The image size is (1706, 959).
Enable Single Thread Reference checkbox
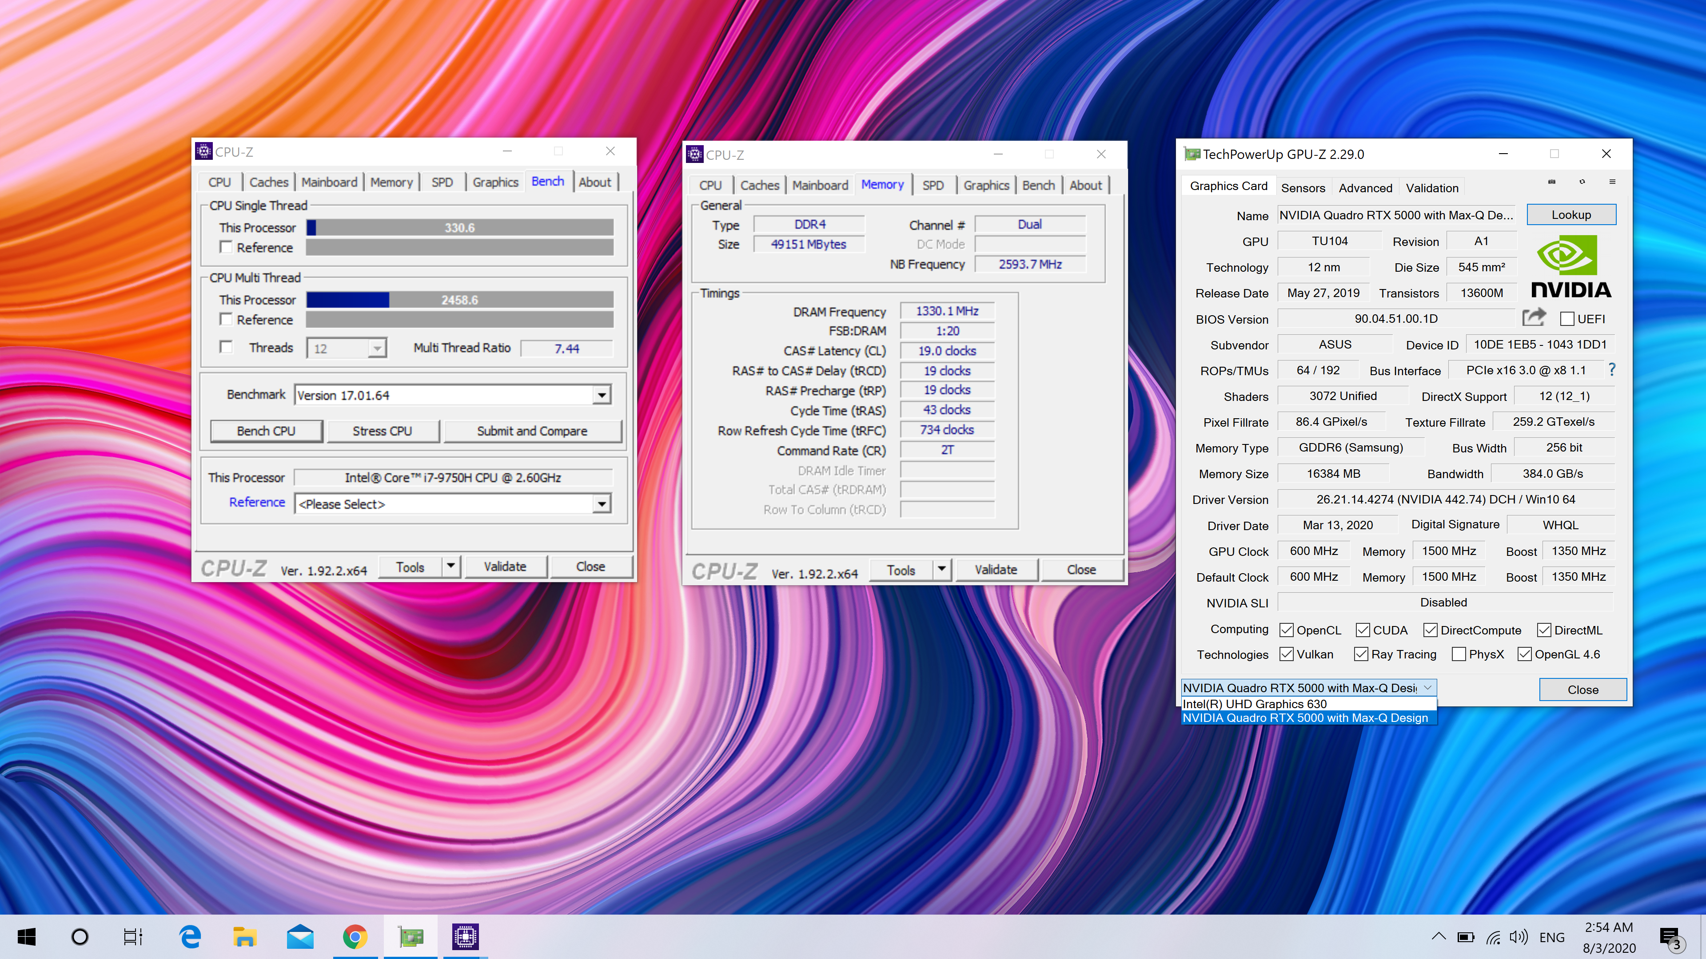(x=226, y=247)
